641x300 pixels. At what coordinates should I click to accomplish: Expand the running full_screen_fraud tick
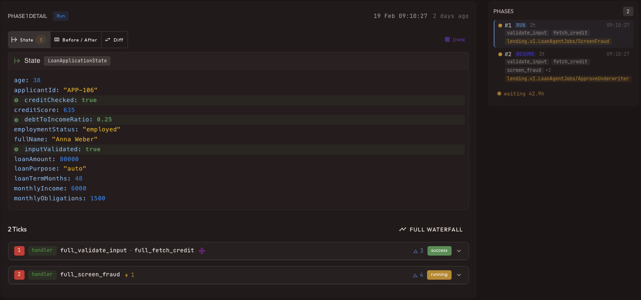tap(458, 274)
